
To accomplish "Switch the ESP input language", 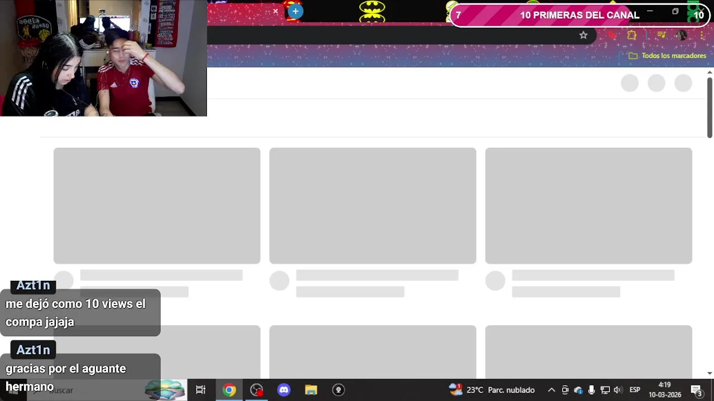I will coord(635,390).
